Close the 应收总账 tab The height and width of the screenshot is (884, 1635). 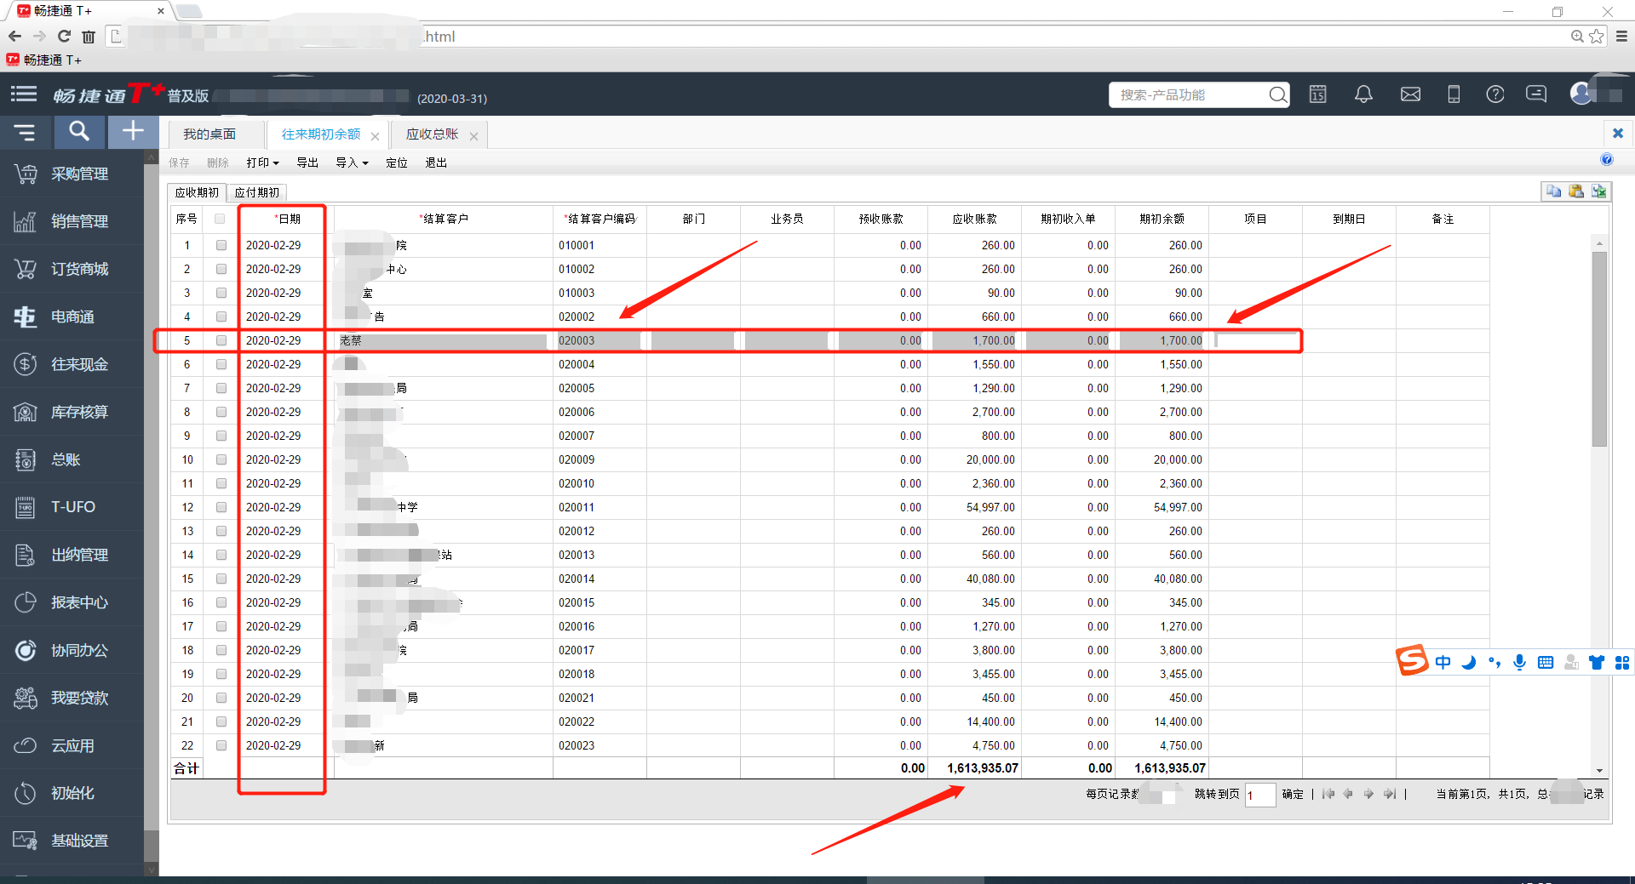pyautogui.click(x=473, y=136)
